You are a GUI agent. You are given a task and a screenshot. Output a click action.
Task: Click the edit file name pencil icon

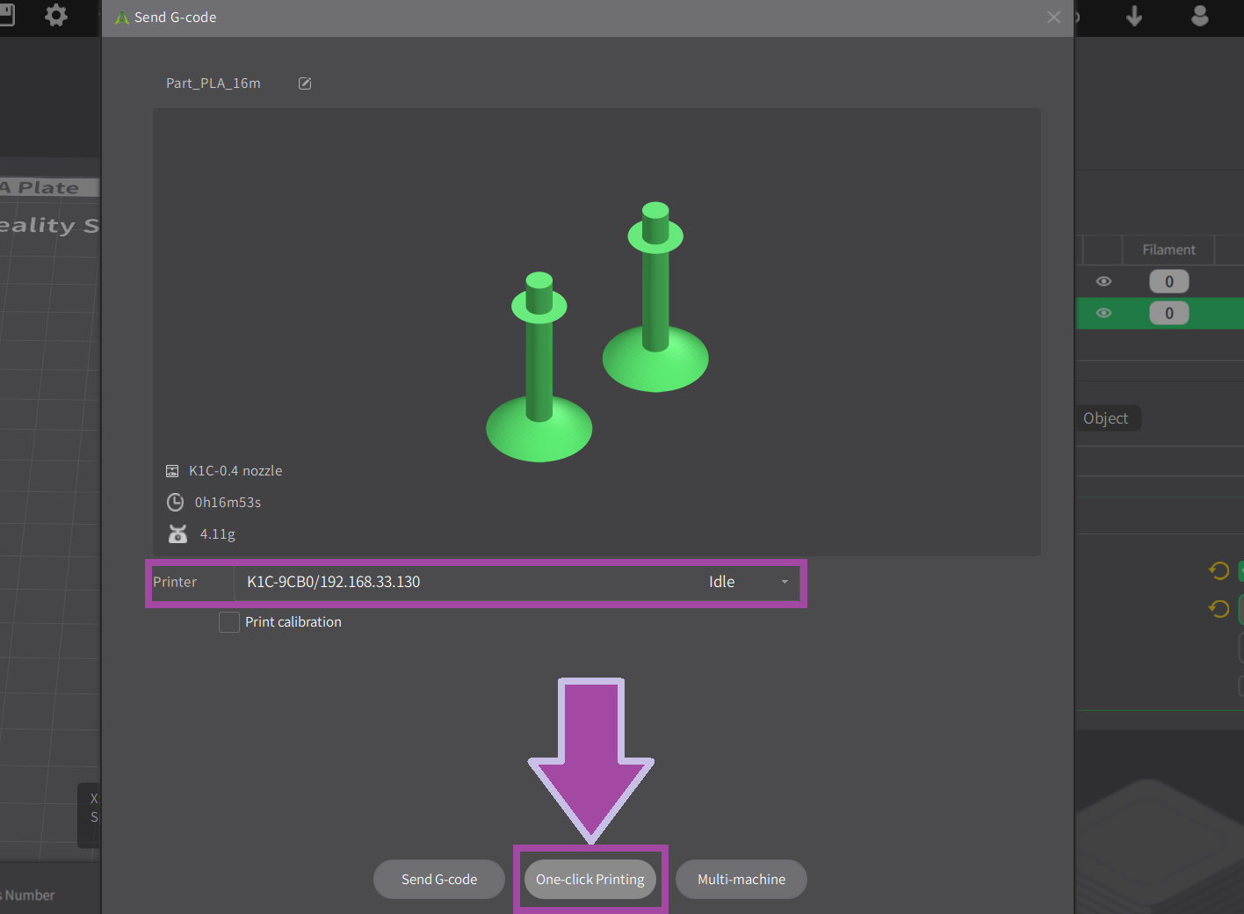point(305,83)
